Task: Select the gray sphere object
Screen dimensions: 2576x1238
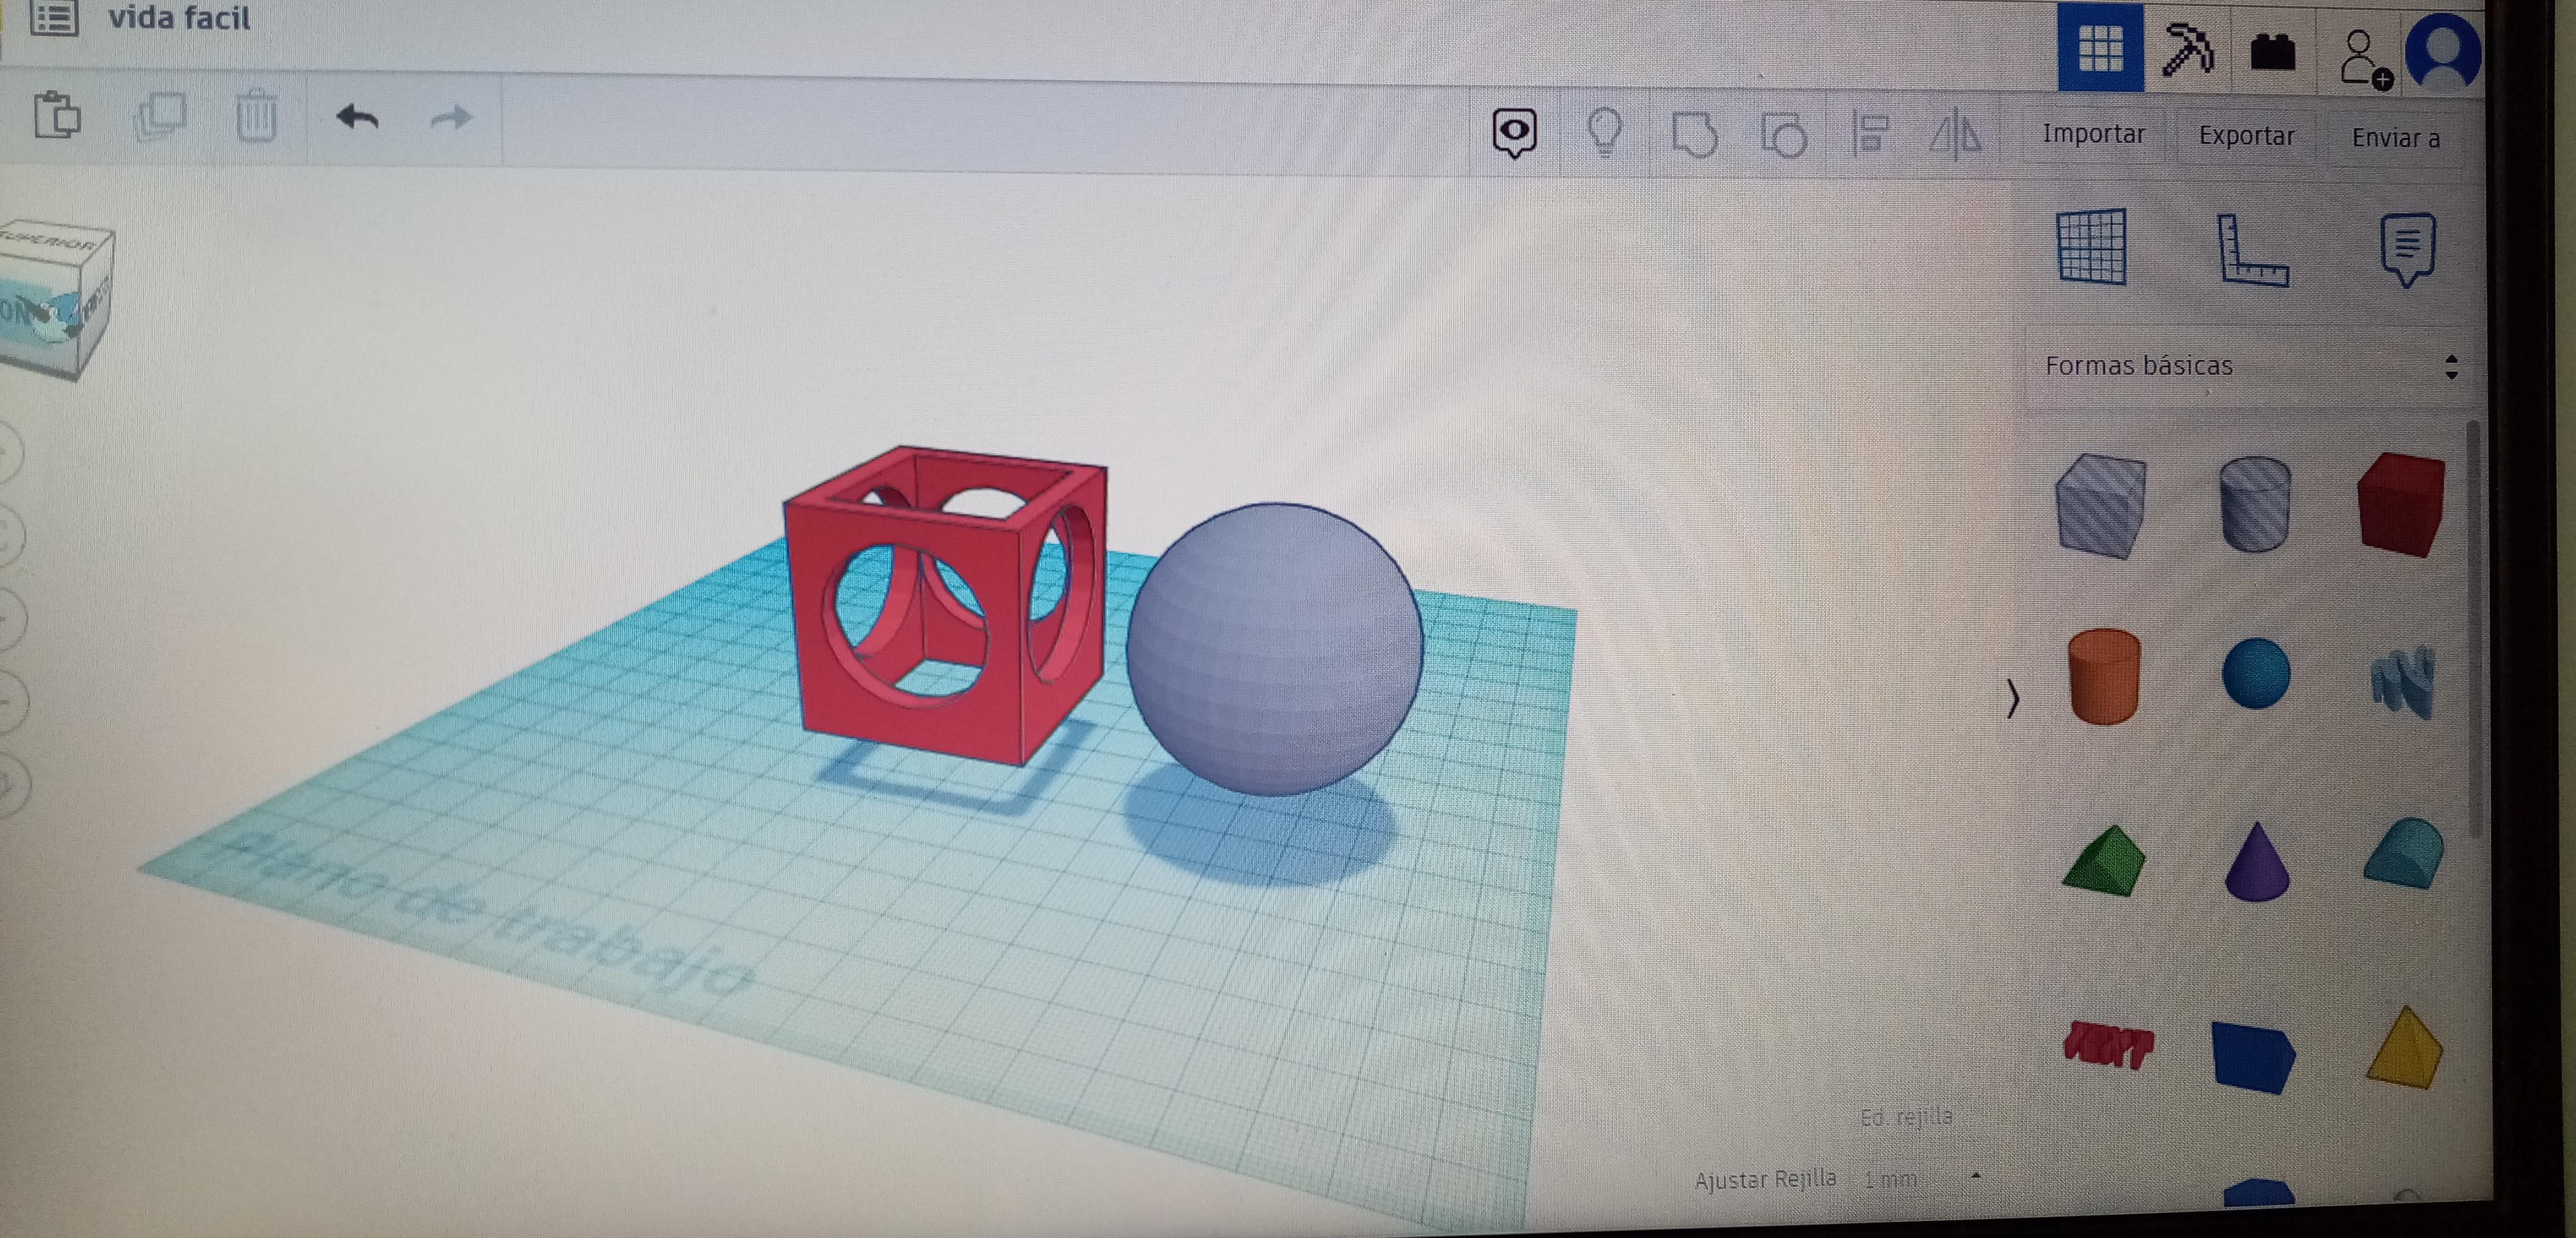Action: 1275,649
